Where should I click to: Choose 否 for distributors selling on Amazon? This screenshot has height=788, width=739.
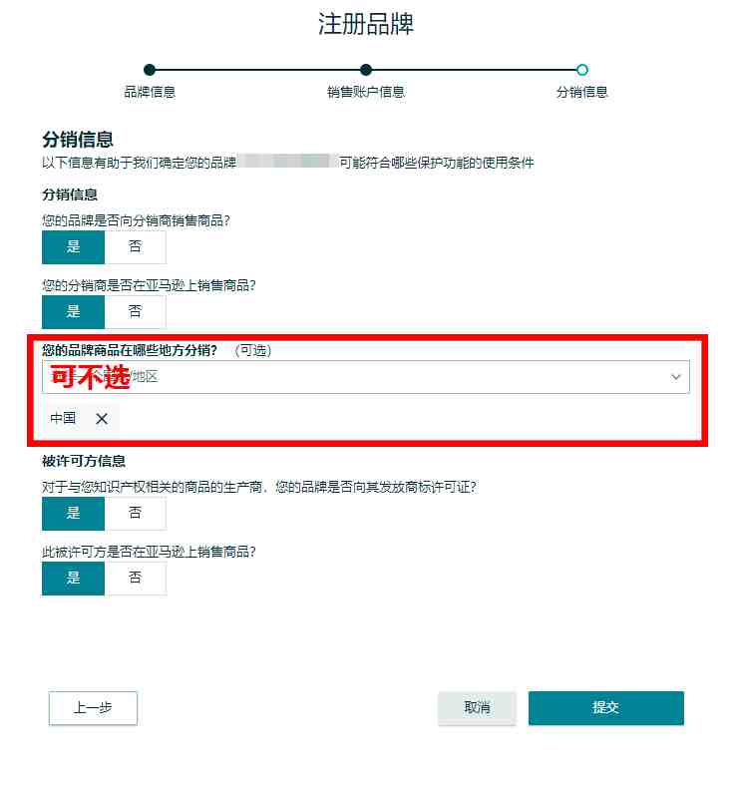[x=136, y=312]
